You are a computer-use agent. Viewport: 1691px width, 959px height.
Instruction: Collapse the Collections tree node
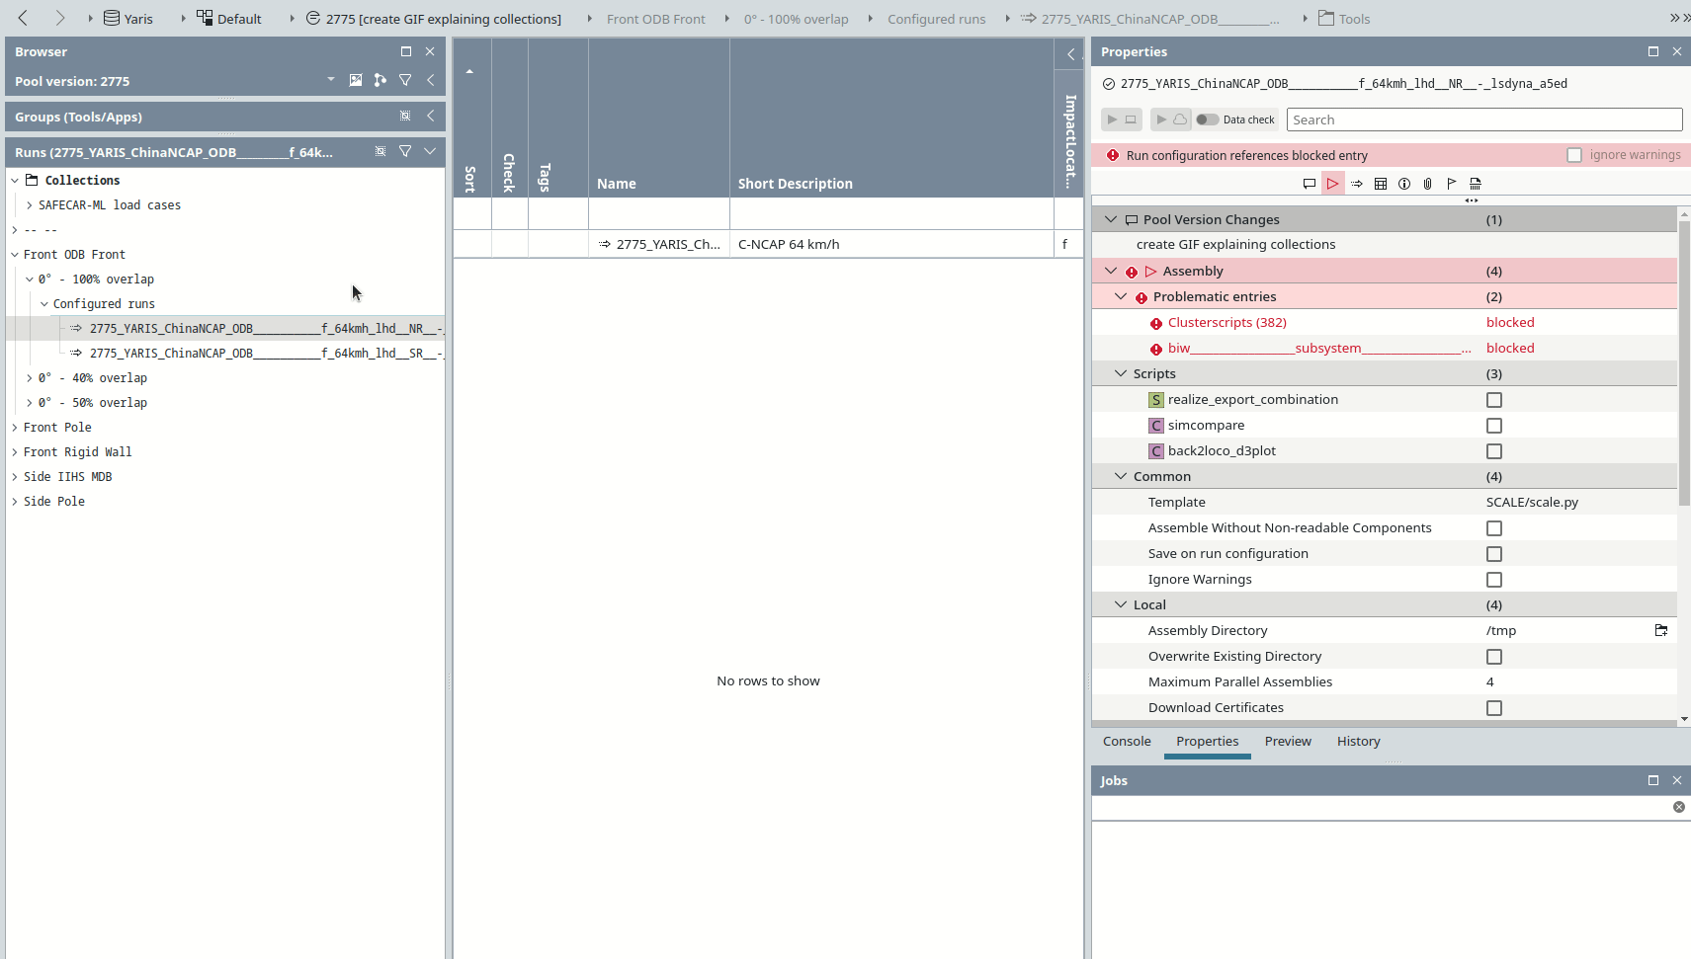(x=15, y=180)
